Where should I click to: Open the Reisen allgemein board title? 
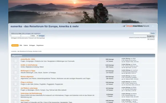tap(27, 77)
